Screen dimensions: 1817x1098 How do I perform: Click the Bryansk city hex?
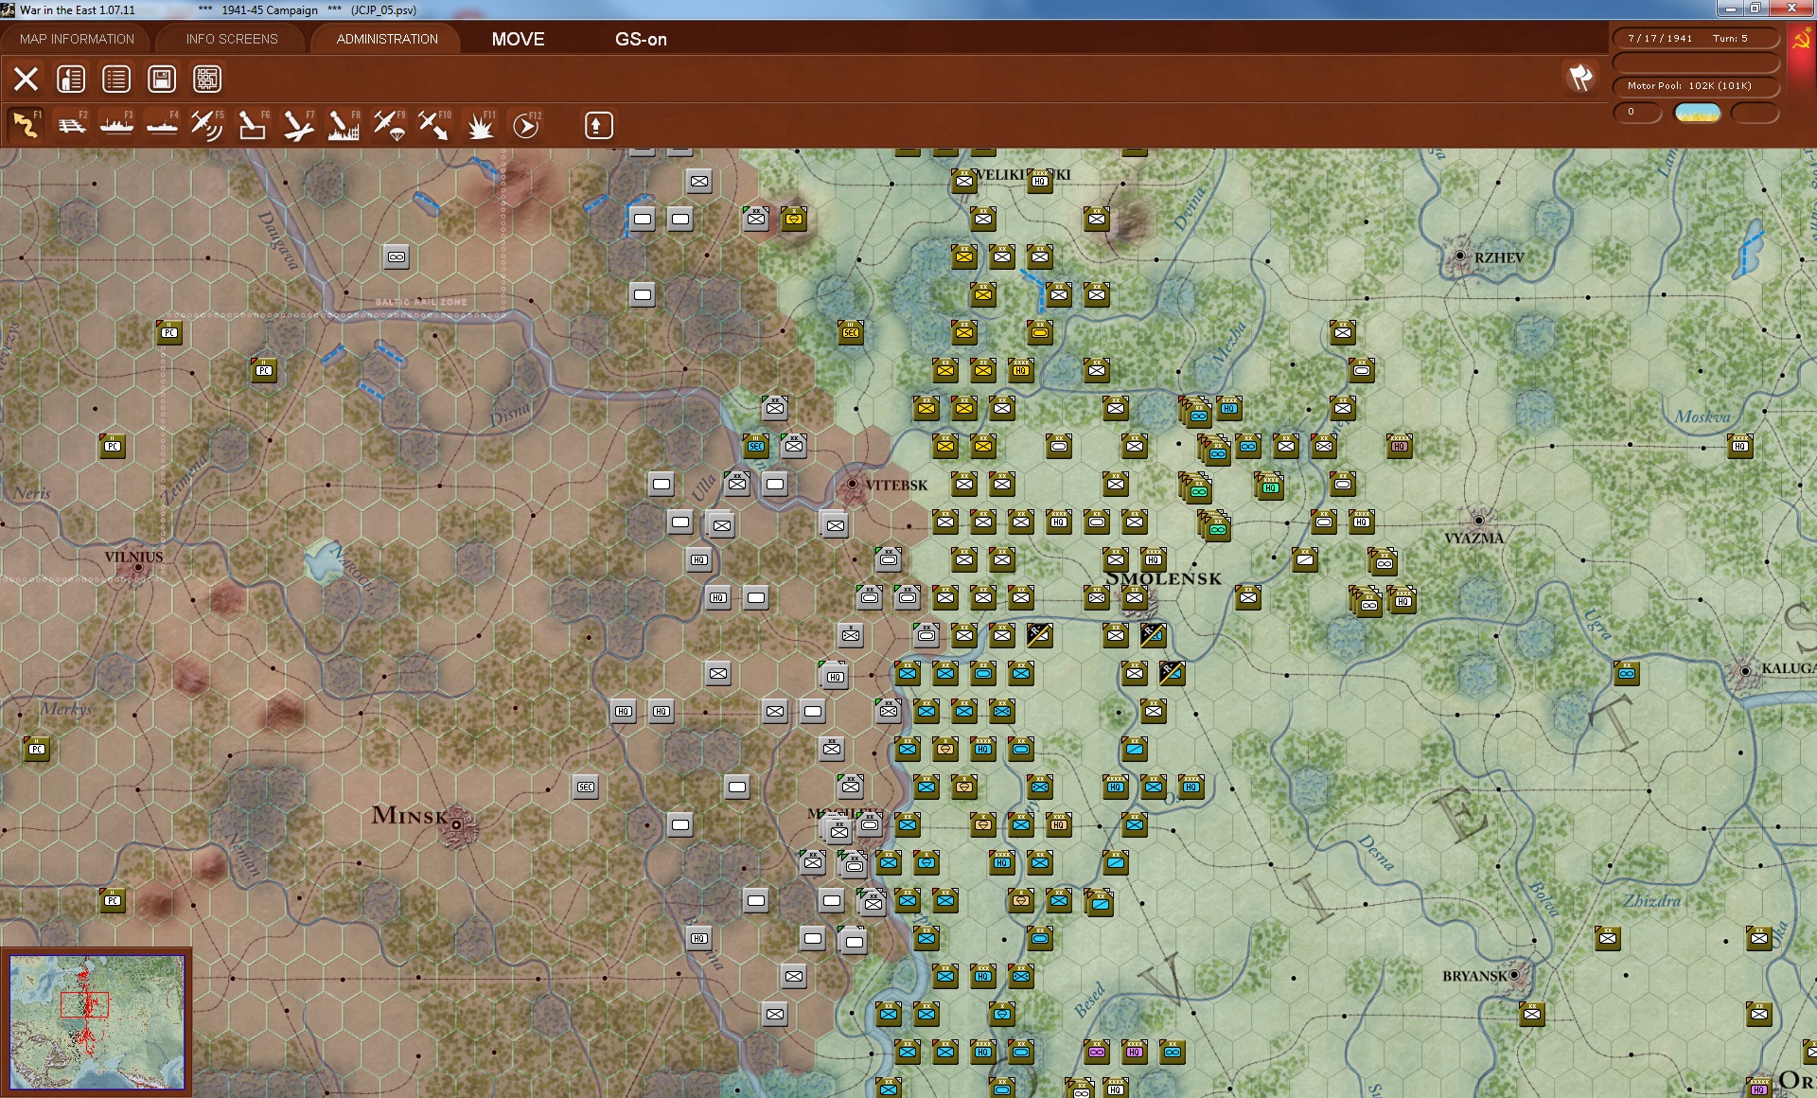tap(1514, 975)
